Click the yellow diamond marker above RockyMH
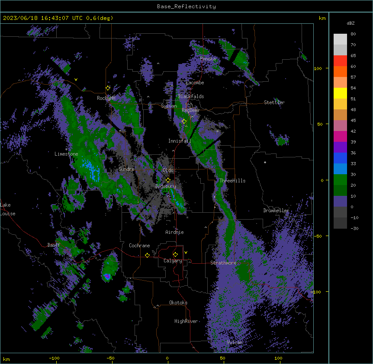 [x=108, y=88]
